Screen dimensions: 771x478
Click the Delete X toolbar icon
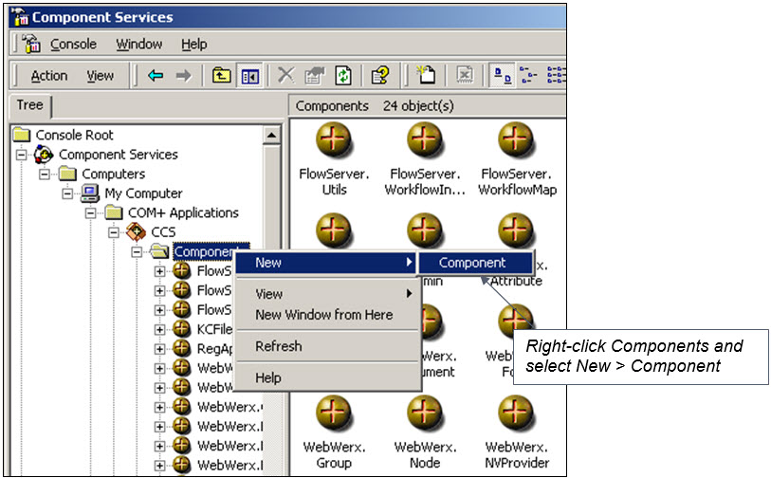(x=285, y=75)
